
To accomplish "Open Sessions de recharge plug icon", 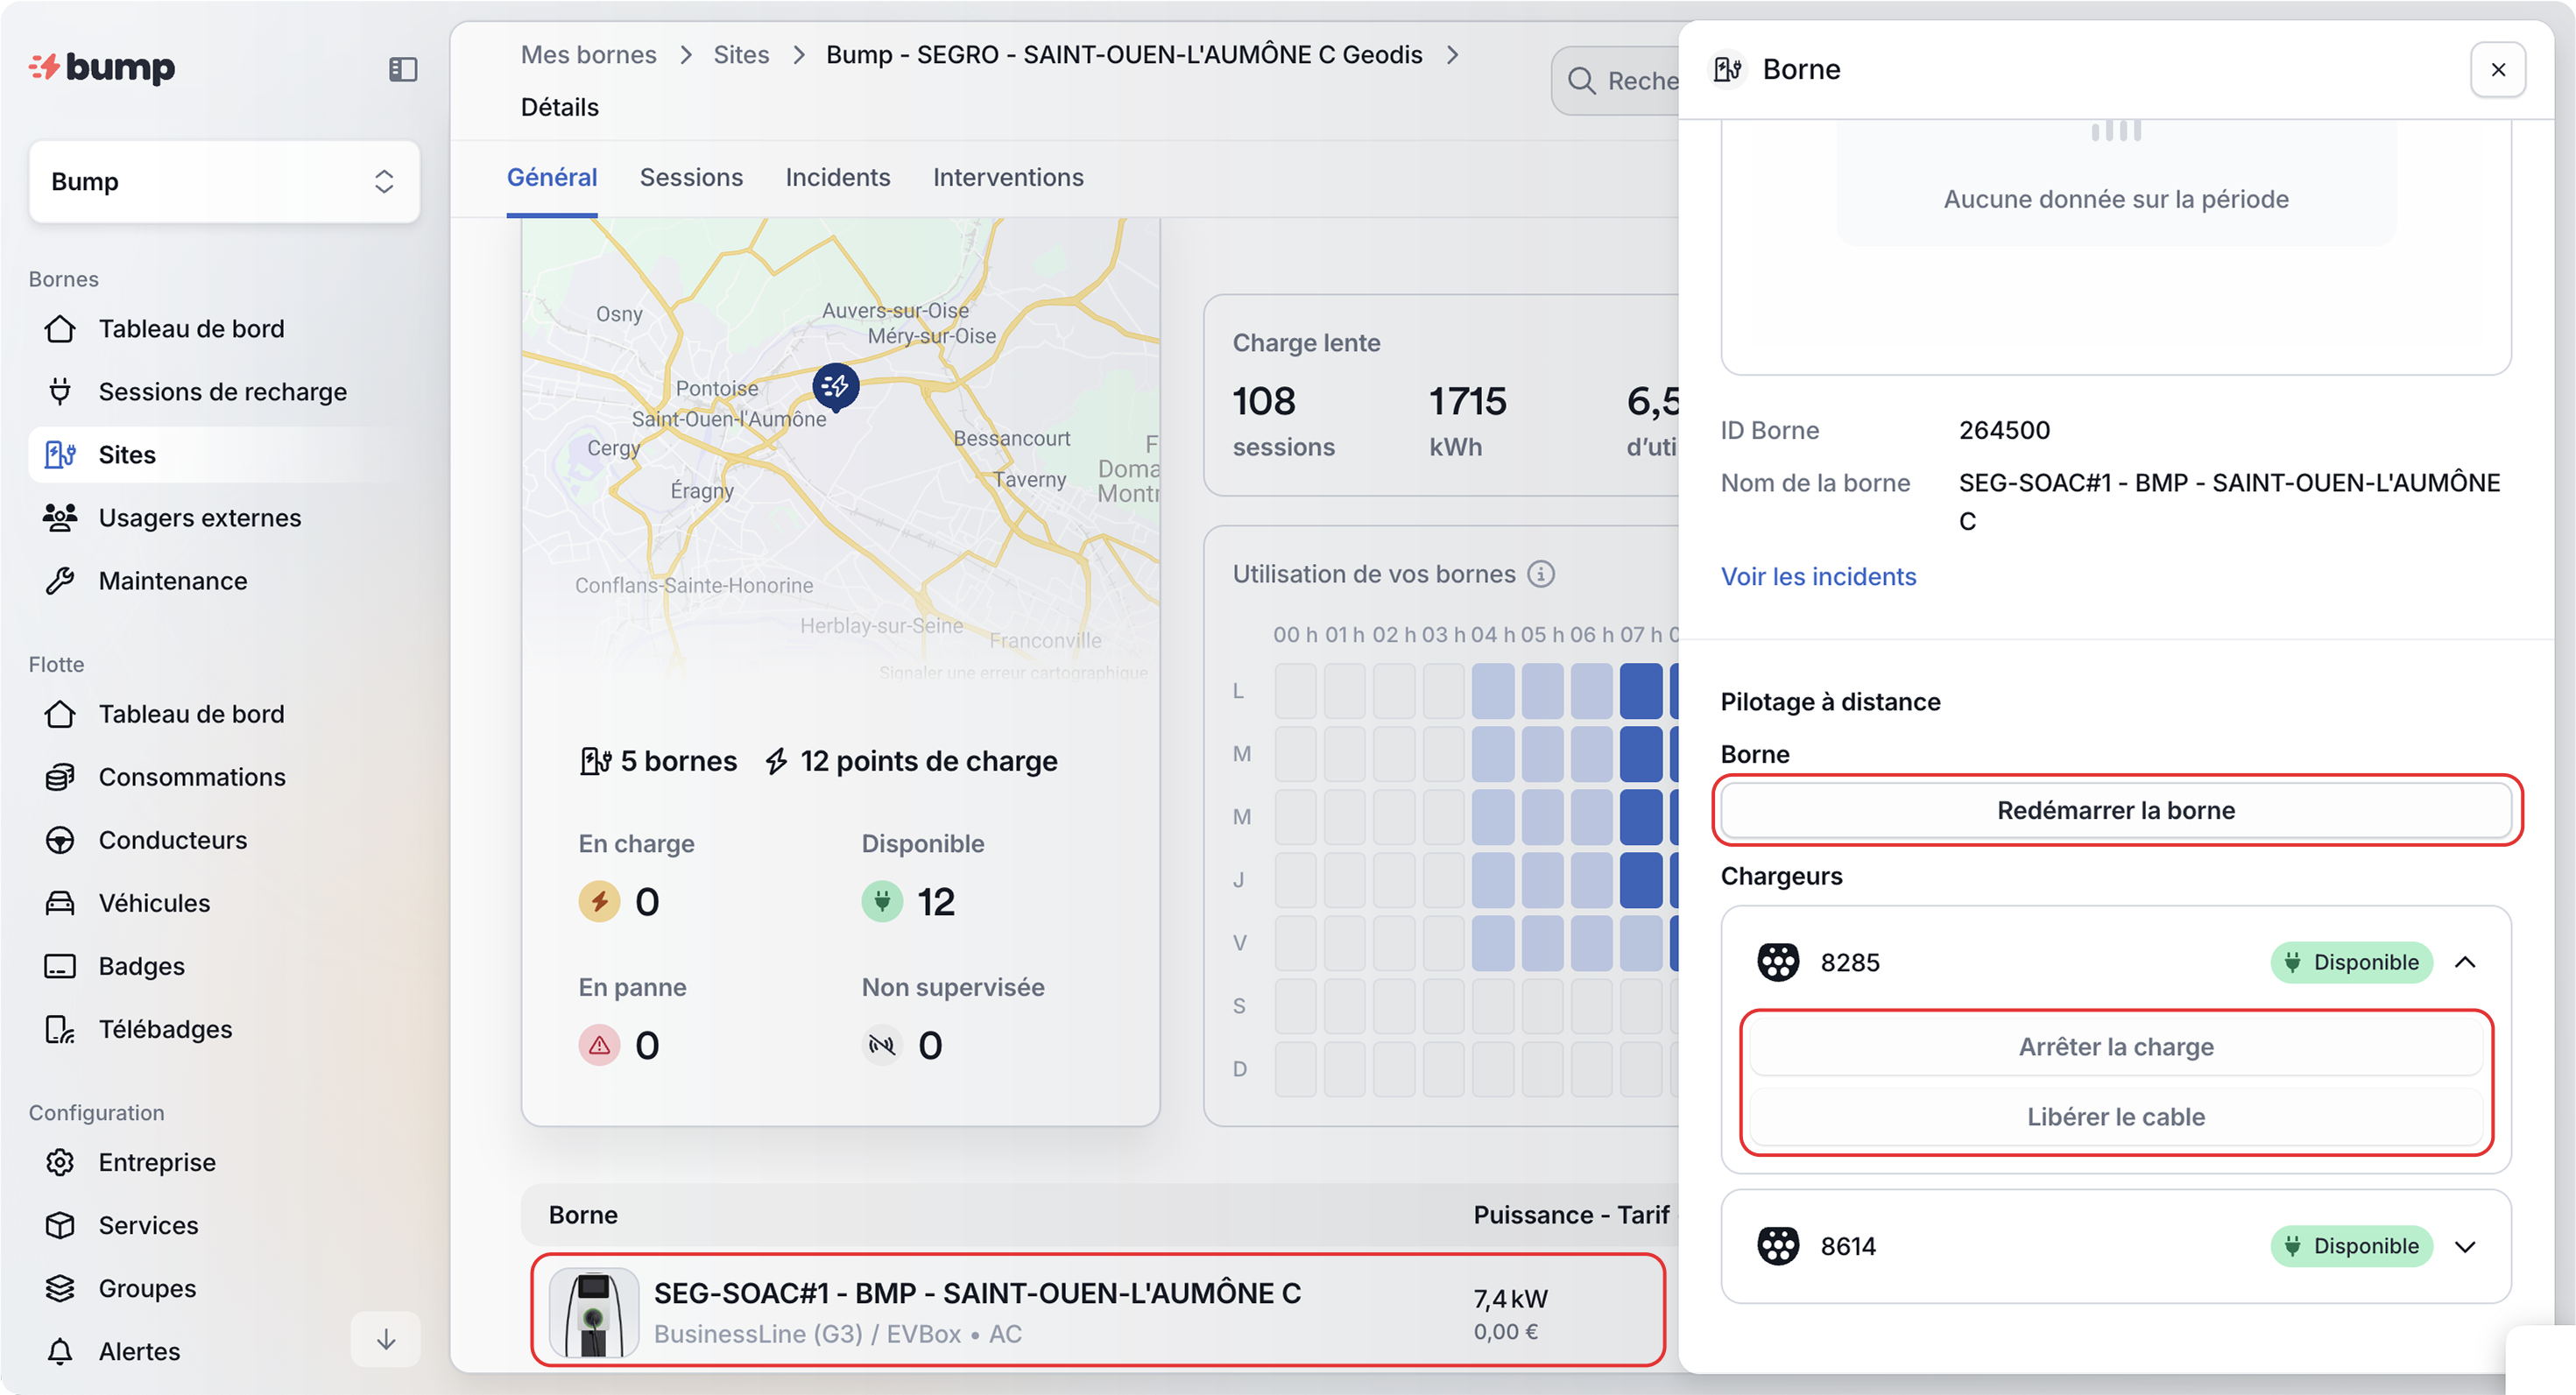I will pos(60,392).
